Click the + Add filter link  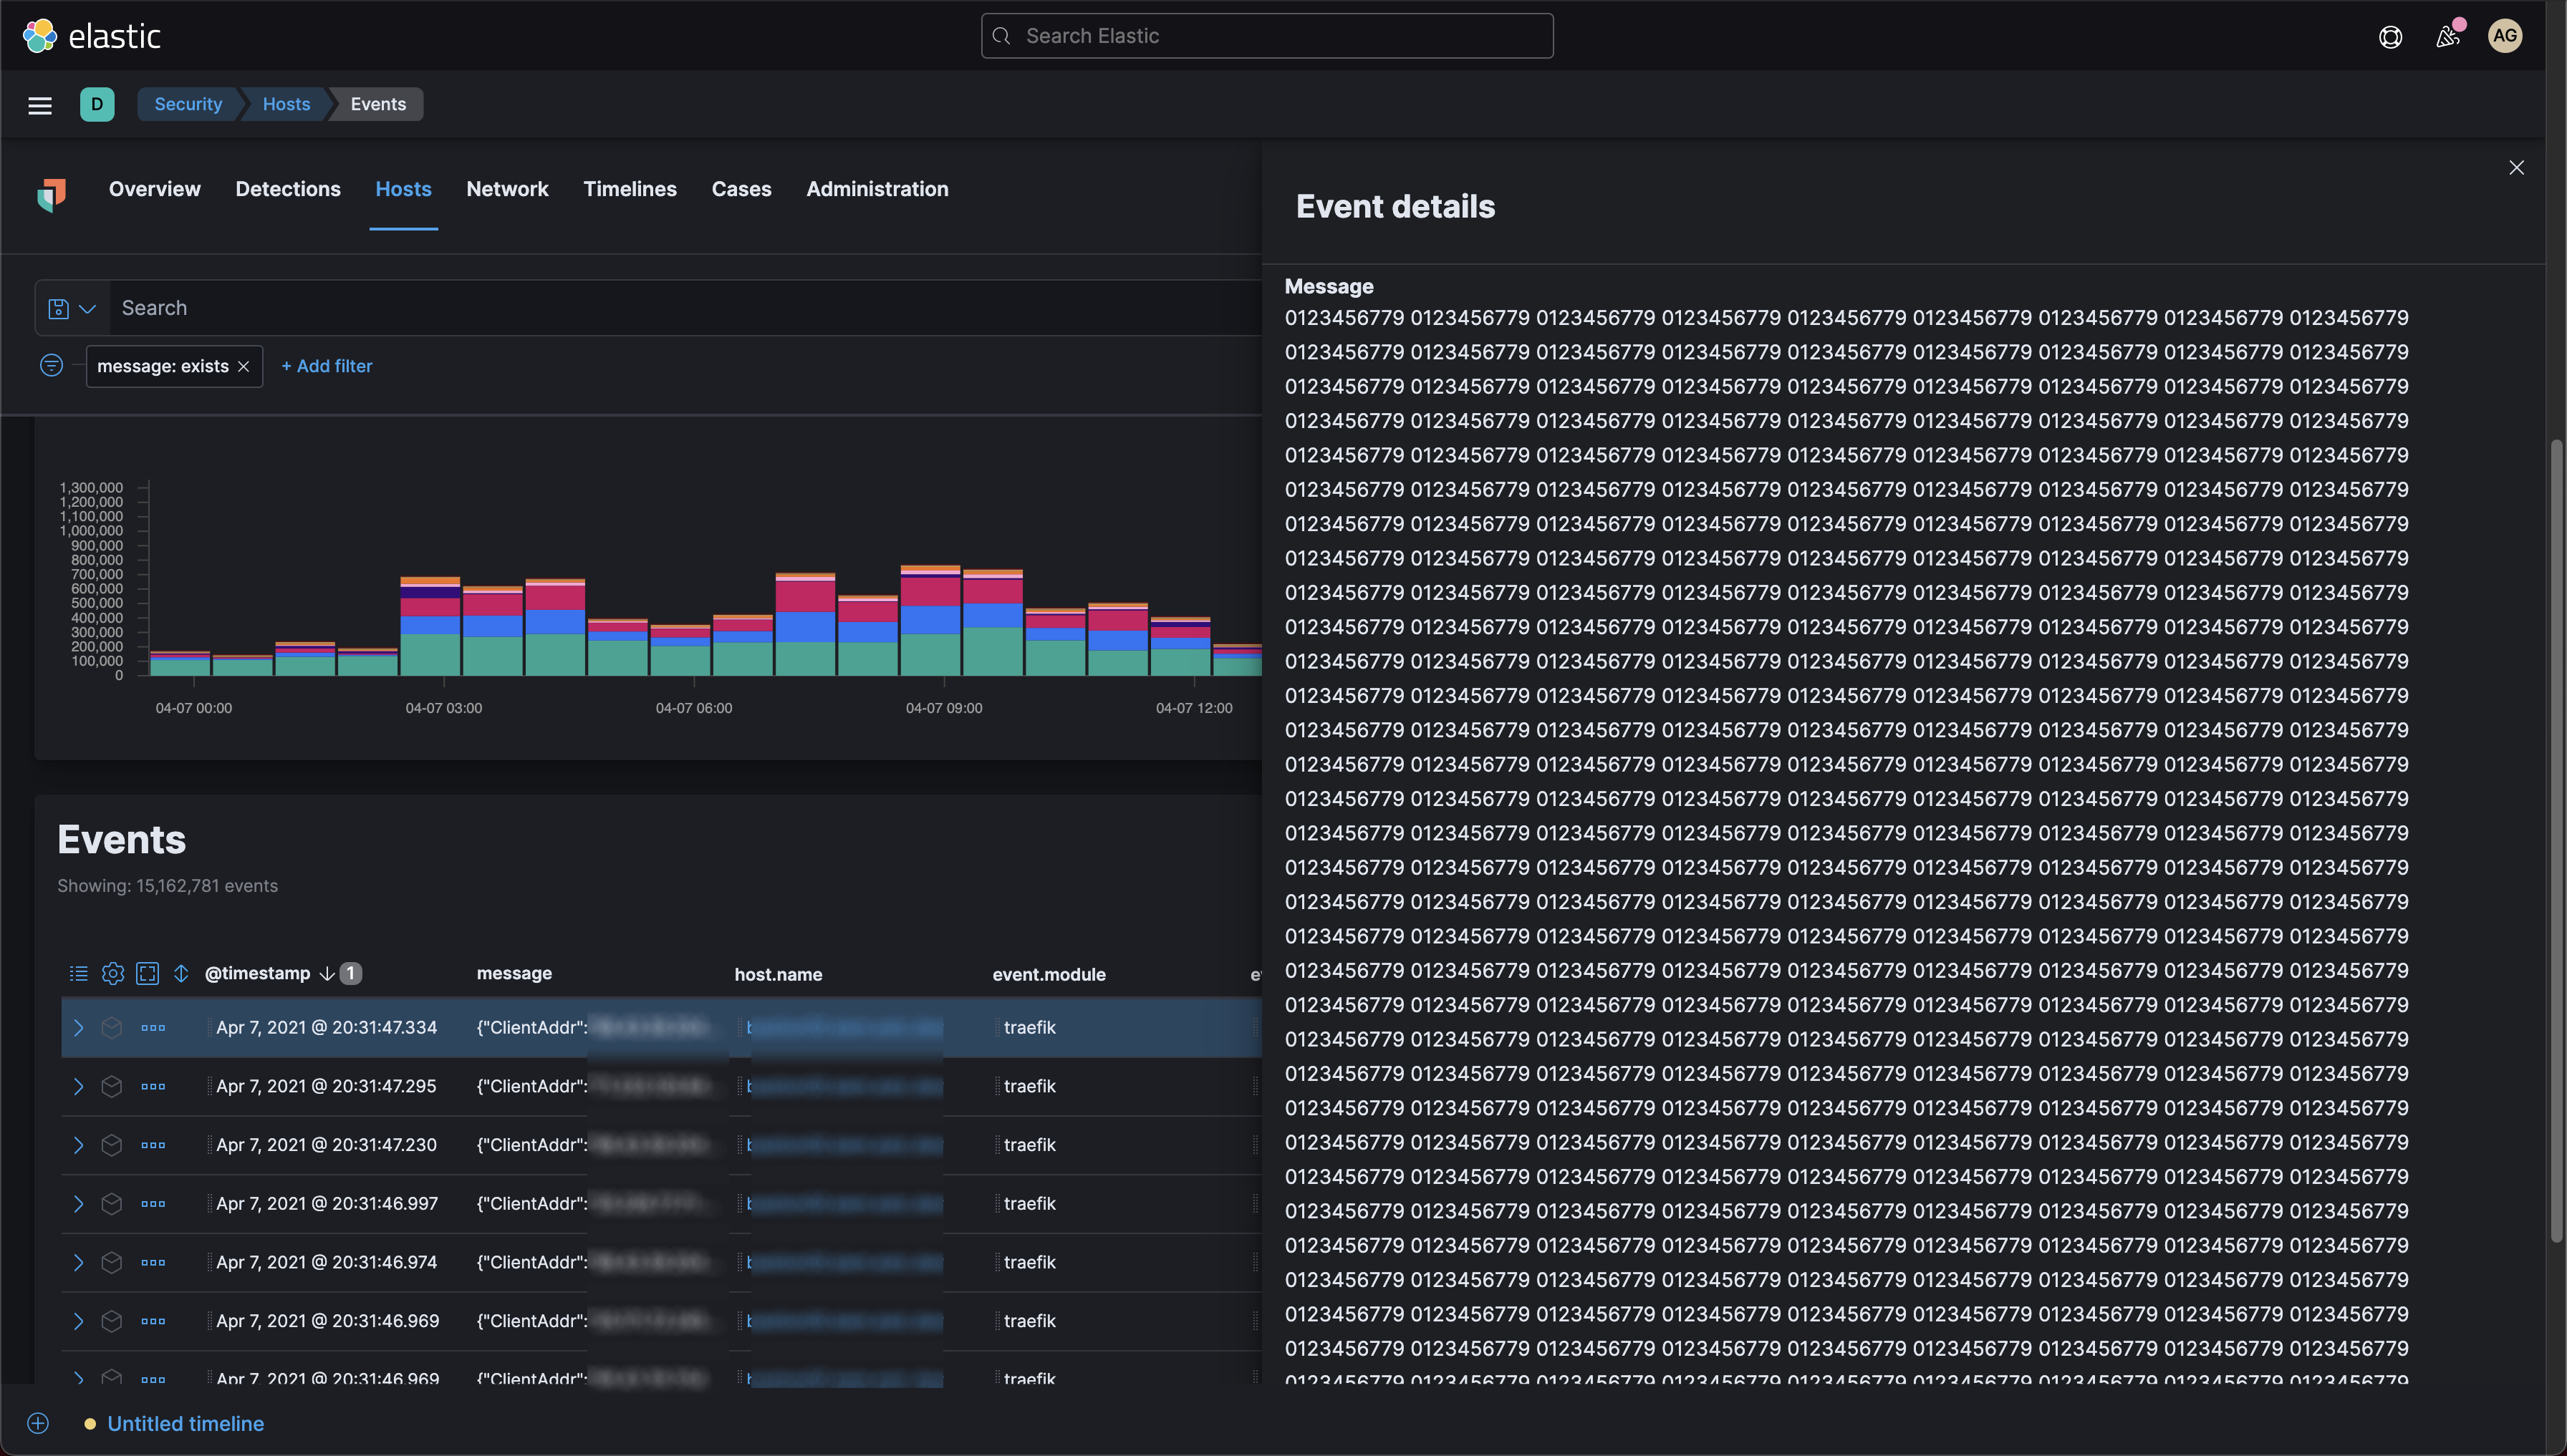(327, 366)
